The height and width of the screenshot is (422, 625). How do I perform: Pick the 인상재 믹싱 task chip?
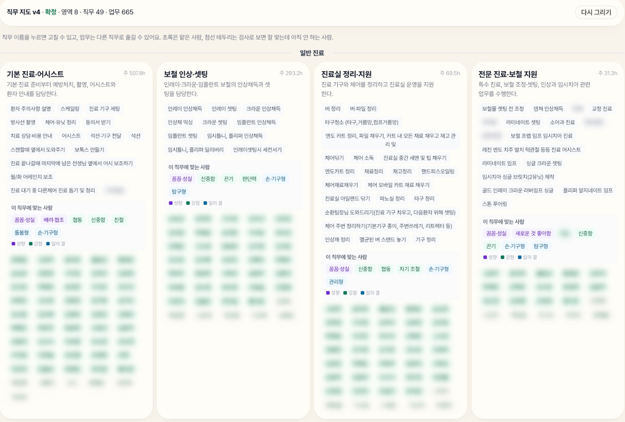point(180,122)
